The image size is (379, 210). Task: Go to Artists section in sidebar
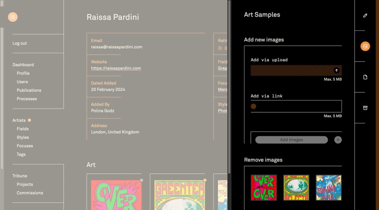click(x=19, y=120)
